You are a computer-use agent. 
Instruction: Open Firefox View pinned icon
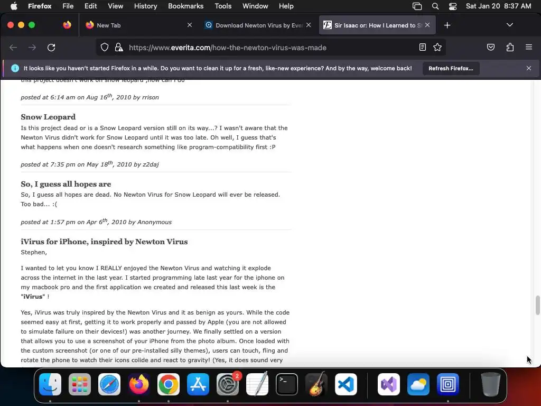(x=67, y=25)
